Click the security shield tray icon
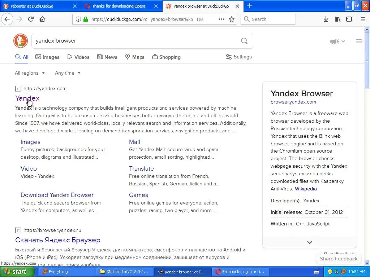 330,272
